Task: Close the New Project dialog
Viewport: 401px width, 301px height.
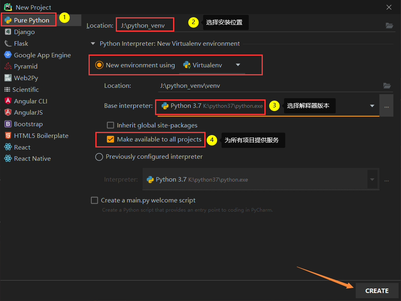Action: [389, 7]
